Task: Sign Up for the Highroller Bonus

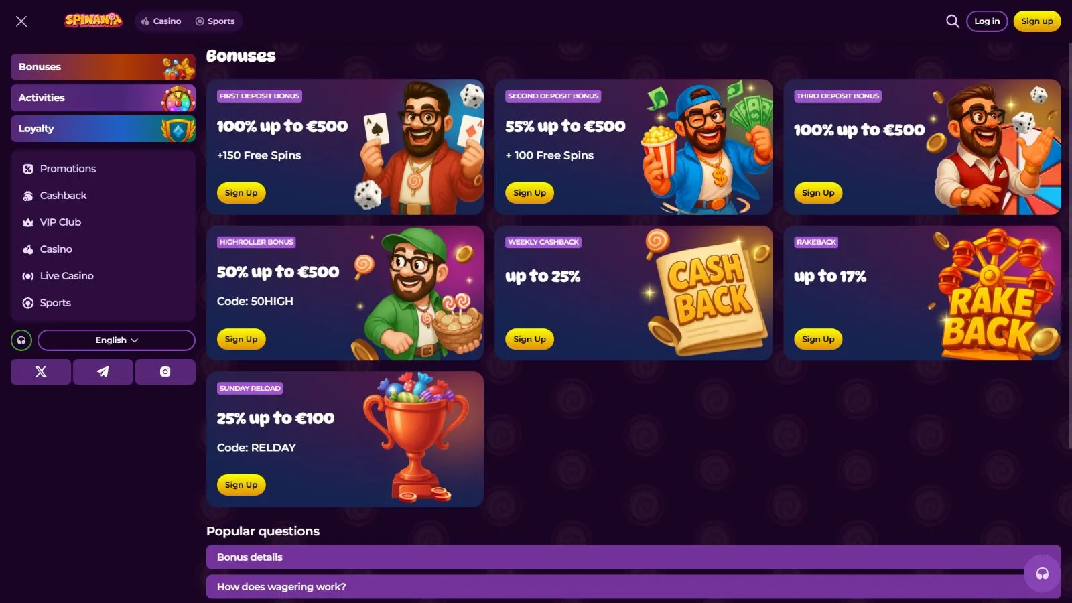Action: tap(241, 339)
